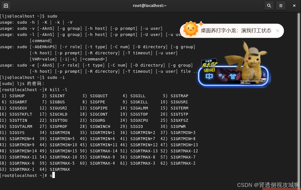The width and height of the screenshot is (301, 190).
Task: Click signal entry SIGRTMAX-14
Action: click(104, 151)
